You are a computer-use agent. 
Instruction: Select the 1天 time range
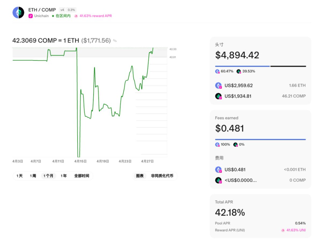pos(20,176)
